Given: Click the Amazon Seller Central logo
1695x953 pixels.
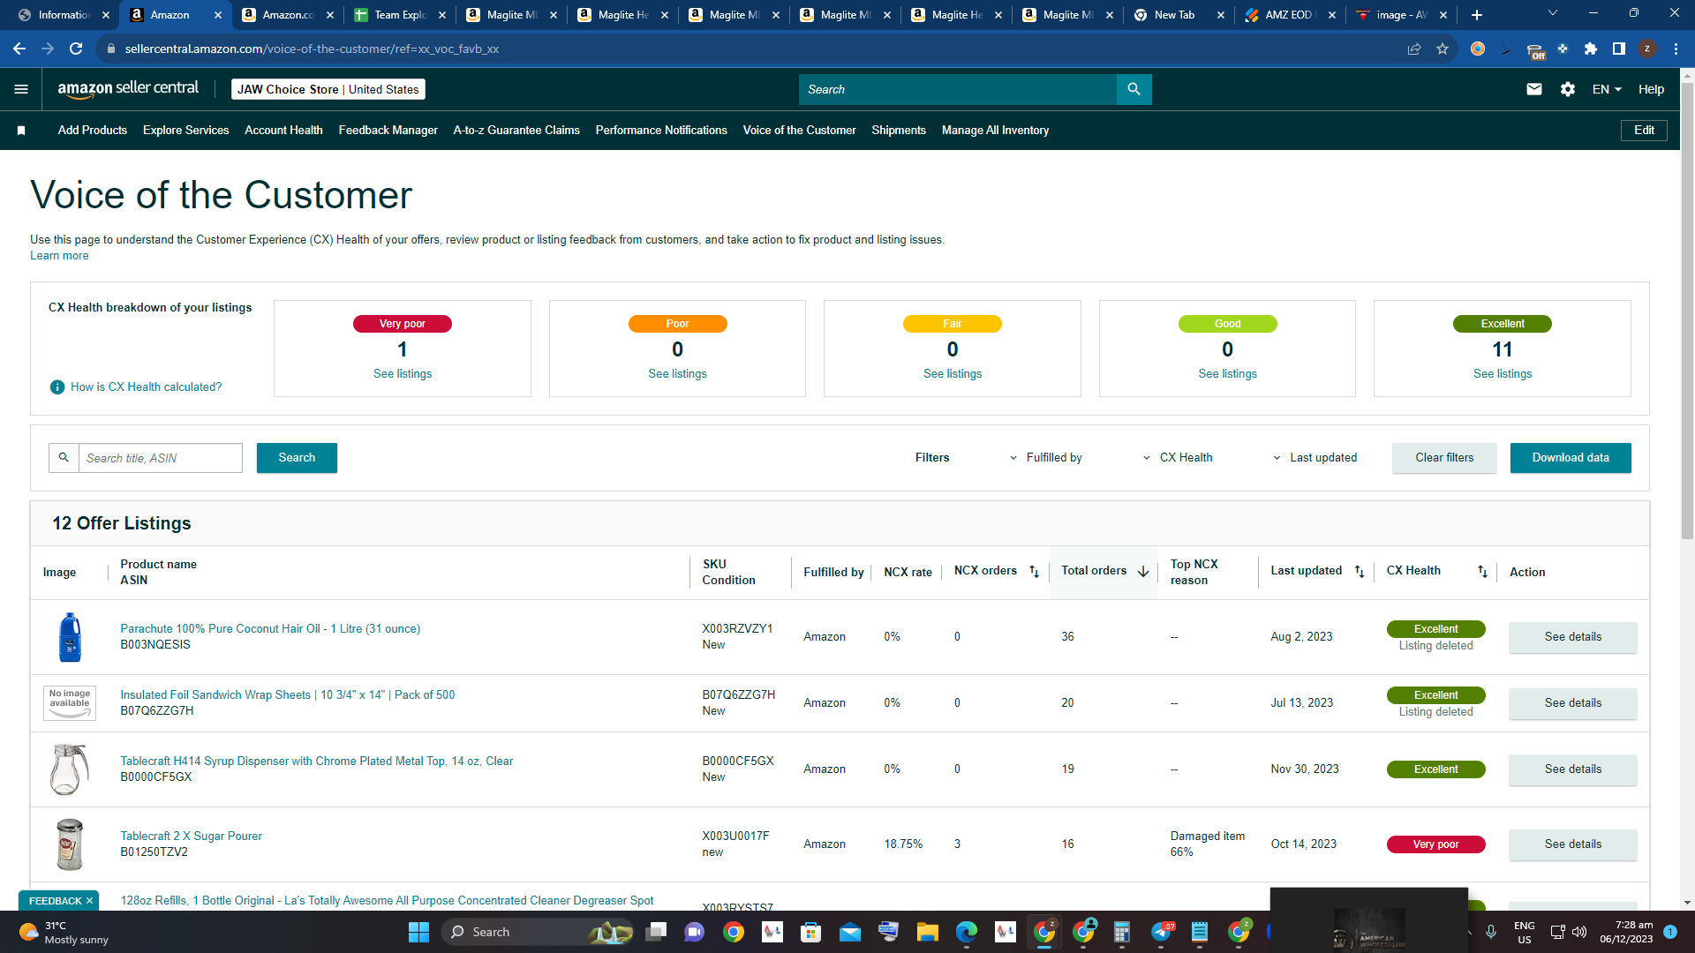Looking at the screenshot, I should coord(128,88).
